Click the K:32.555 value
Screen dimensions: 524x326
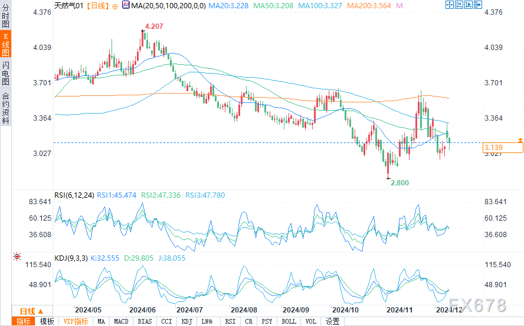pos(104,258)
